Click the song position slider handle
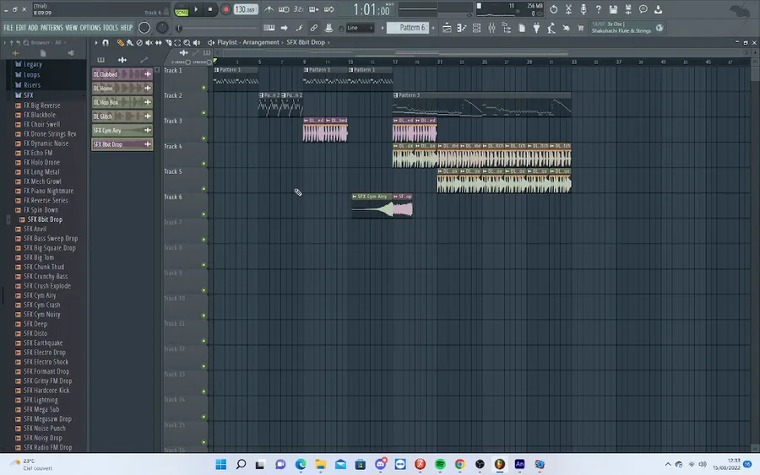760x475 pixels. tap(179, 28)
